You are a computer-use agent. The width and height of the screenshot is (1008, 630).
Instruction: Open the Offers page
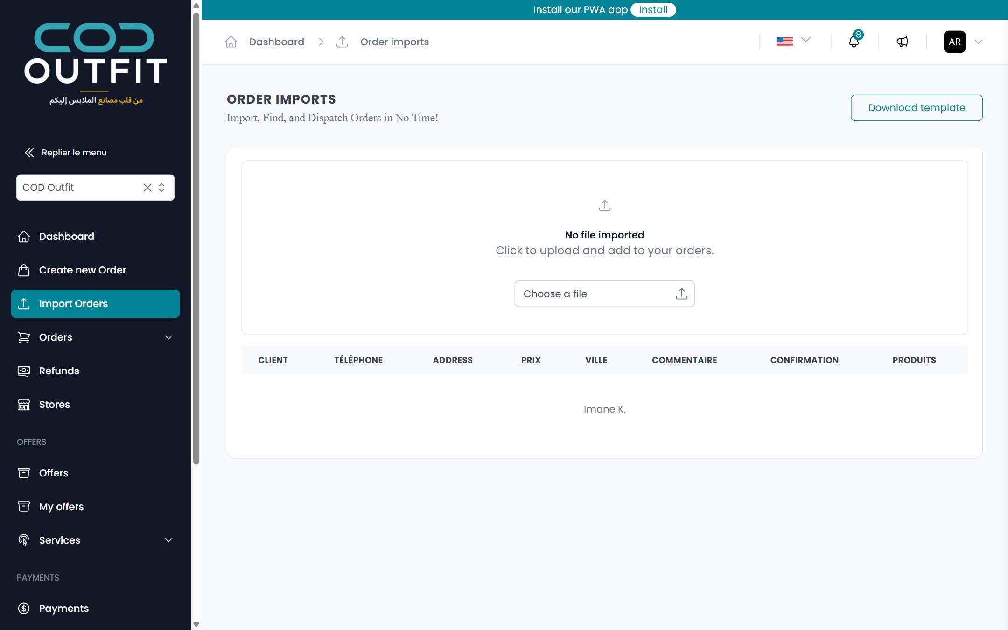click(x=95, y=473)
